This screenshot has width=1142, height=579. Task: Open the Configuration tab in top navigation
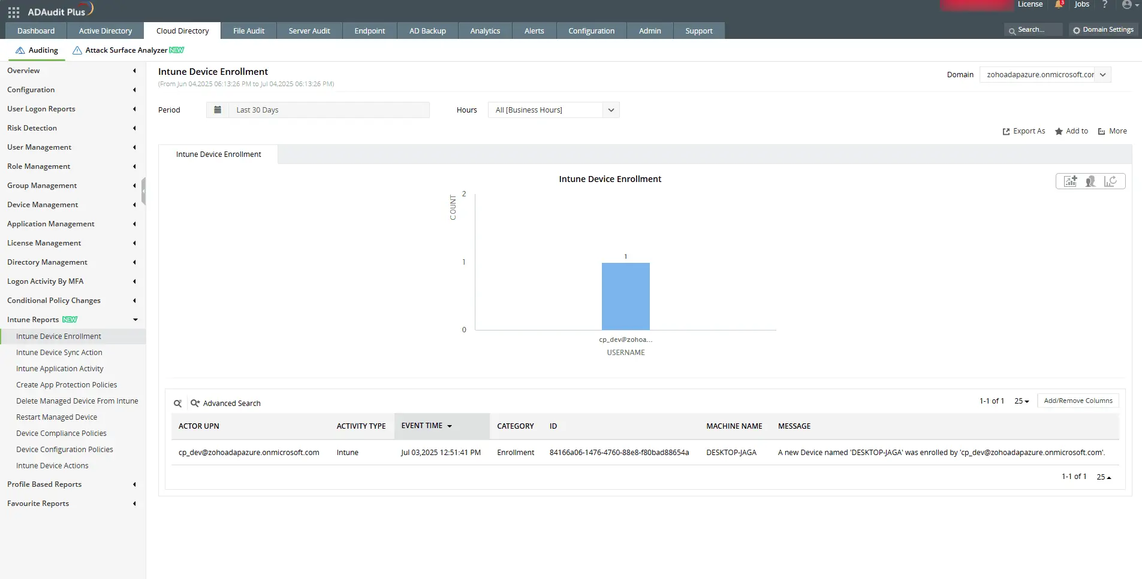tap(592, 31)
